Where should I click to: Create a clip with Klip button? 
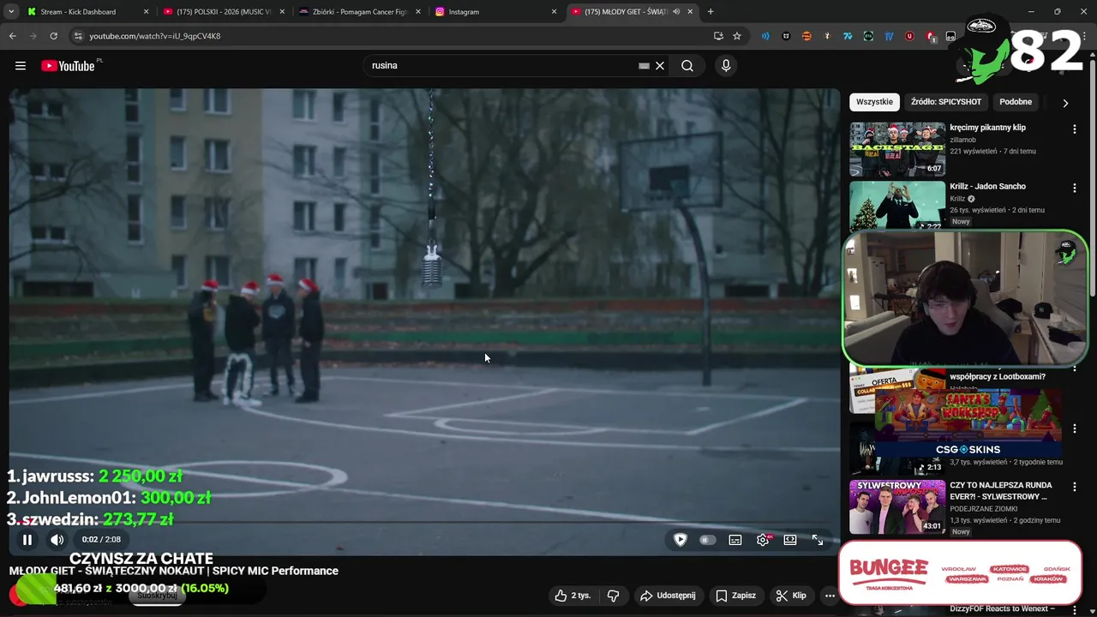coord(790,596)
